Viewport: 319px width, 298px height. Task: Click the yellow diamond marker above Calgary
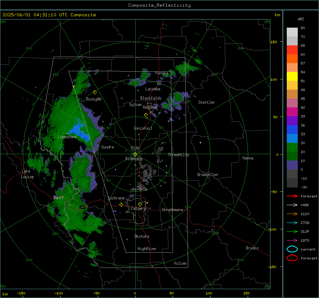[140, 204]
